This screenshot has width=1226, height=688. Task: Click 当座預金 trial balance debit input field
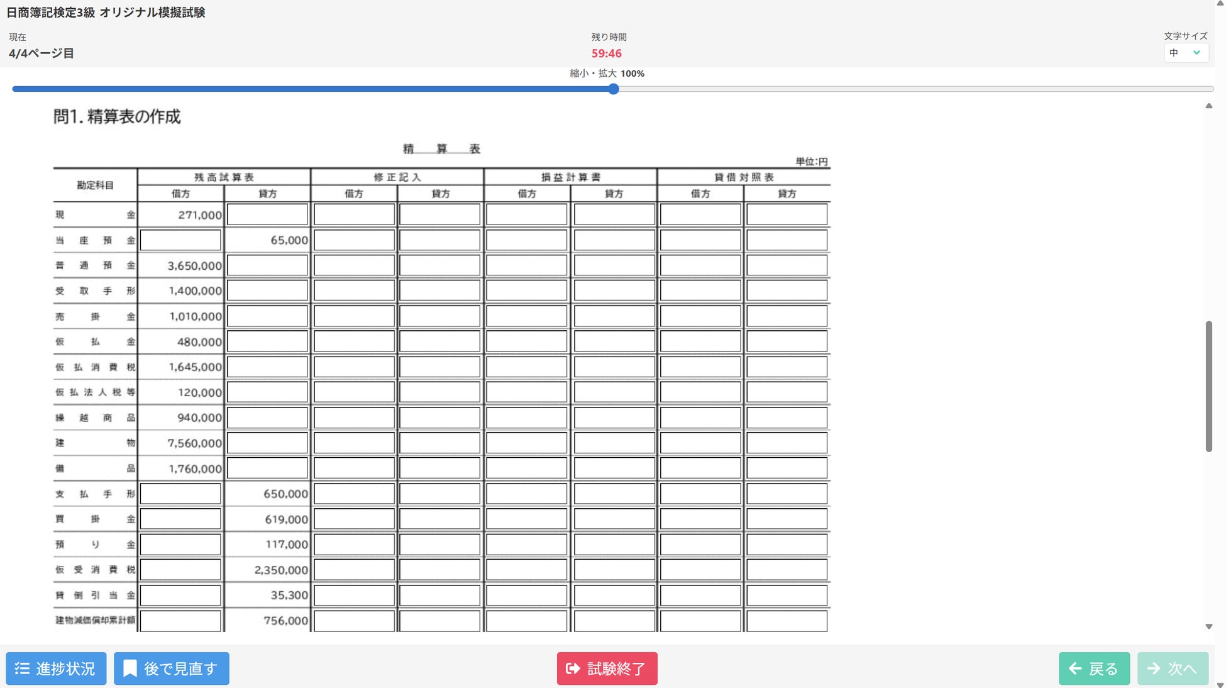180,240
